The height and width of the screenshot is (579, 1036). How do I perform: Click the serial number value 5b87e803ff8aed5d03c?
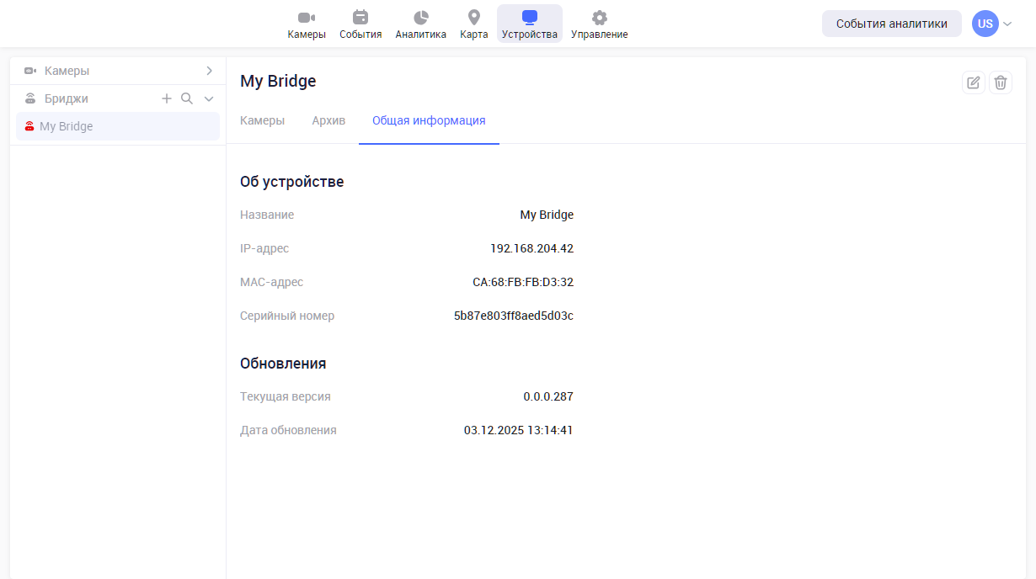pyautogui.click(x=513, y=316)
